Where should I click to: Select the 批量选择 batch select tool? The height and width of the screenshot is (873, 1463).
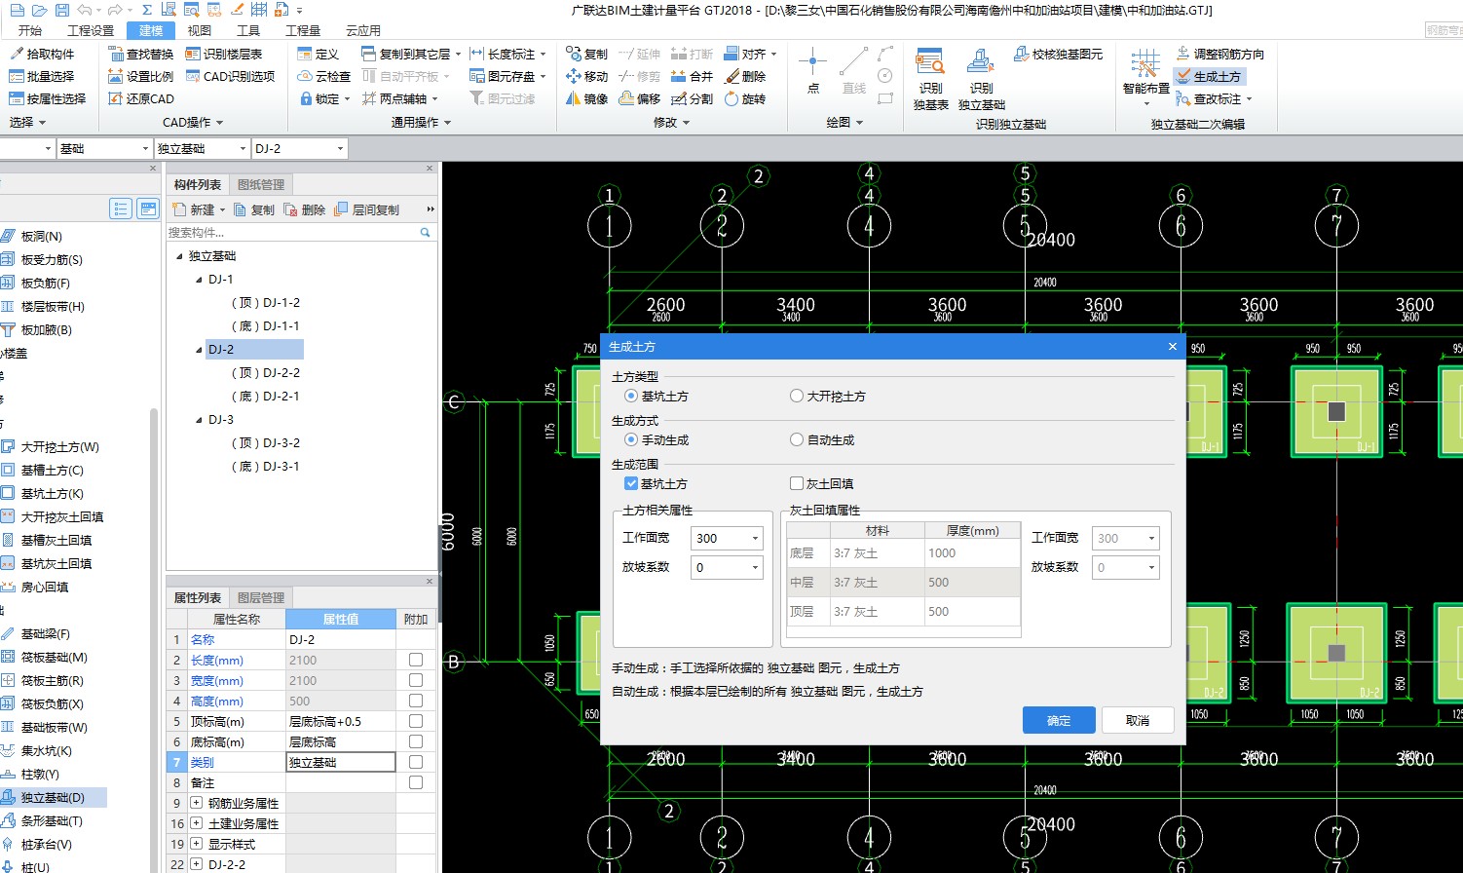pos(42,76)
